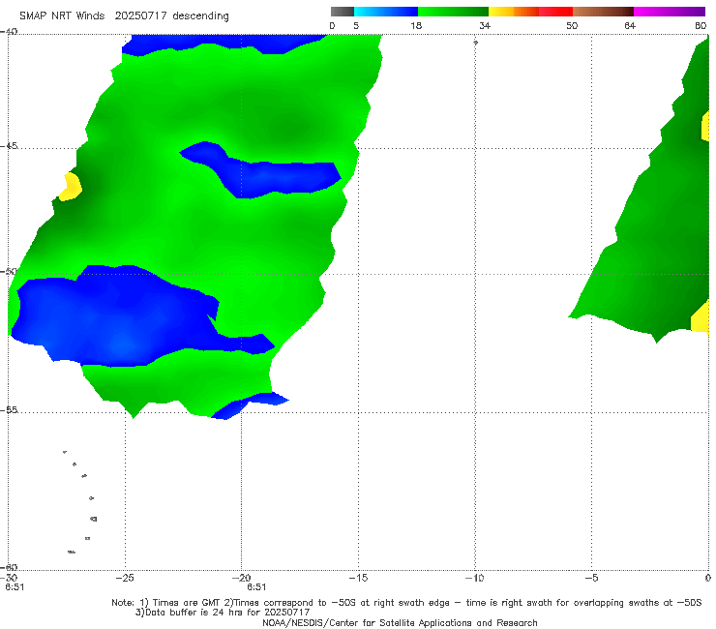The width and height of the screenshot is (716, 629).
Task: Click the latitude axis label '-55'
Action: click(9, 410)
